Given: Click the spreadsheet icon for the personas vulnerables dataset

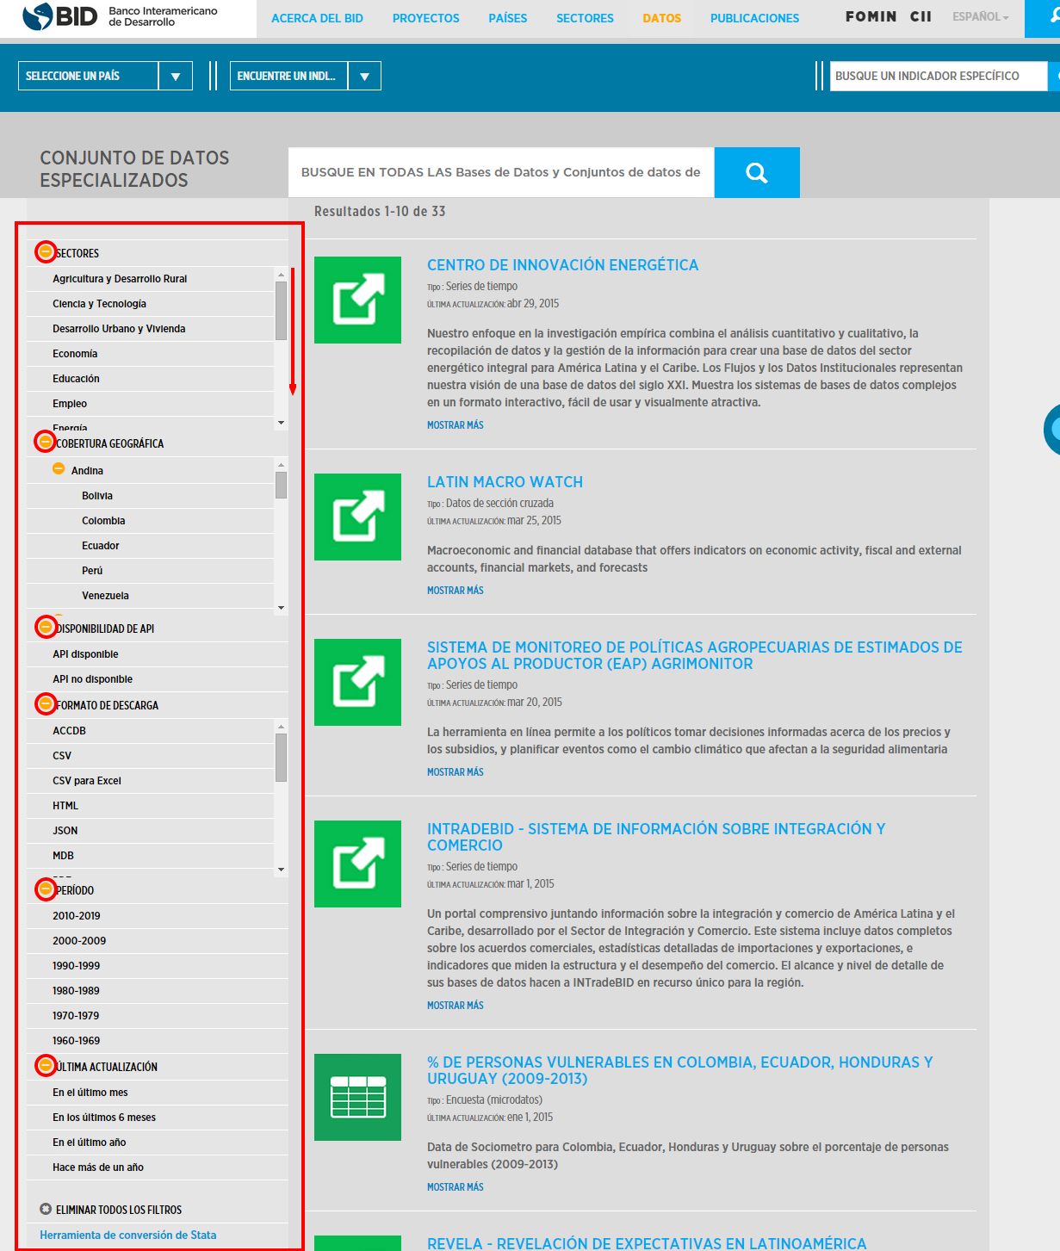Looking at the screenshot, I should 356,1097.
